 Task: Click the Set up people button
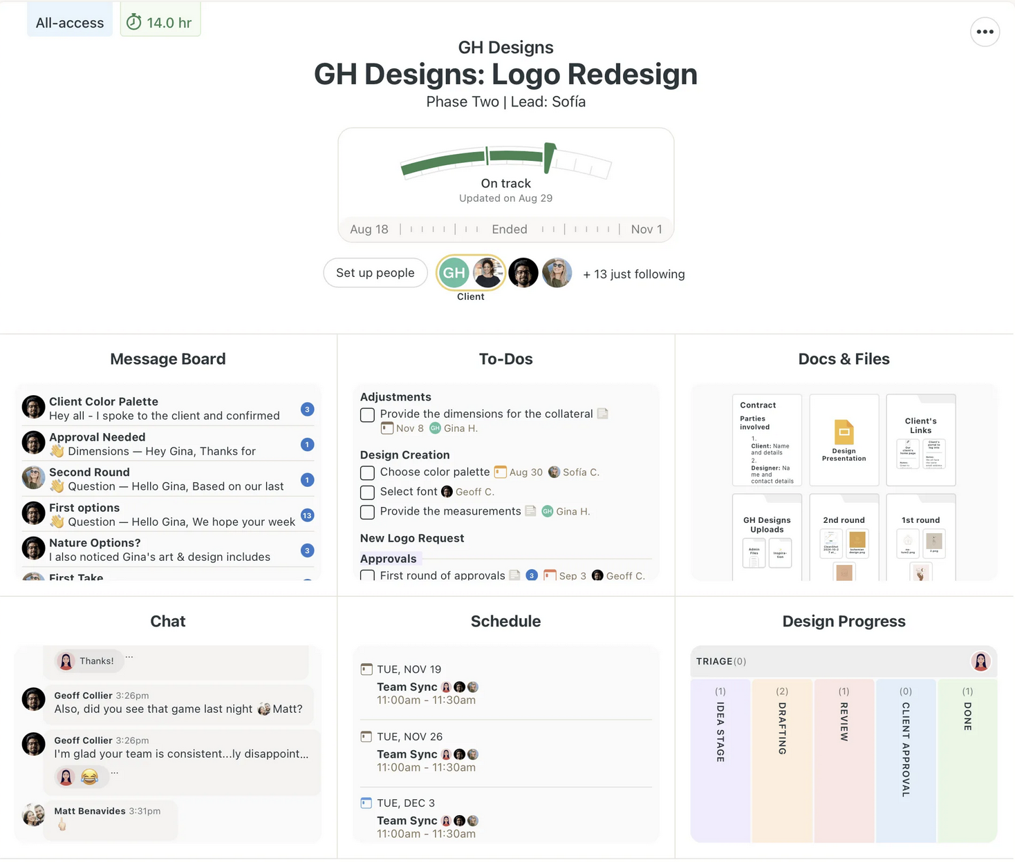(x=375, y=273)
